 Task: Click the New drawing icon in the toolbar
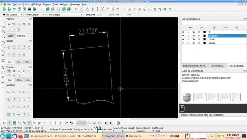4,9
